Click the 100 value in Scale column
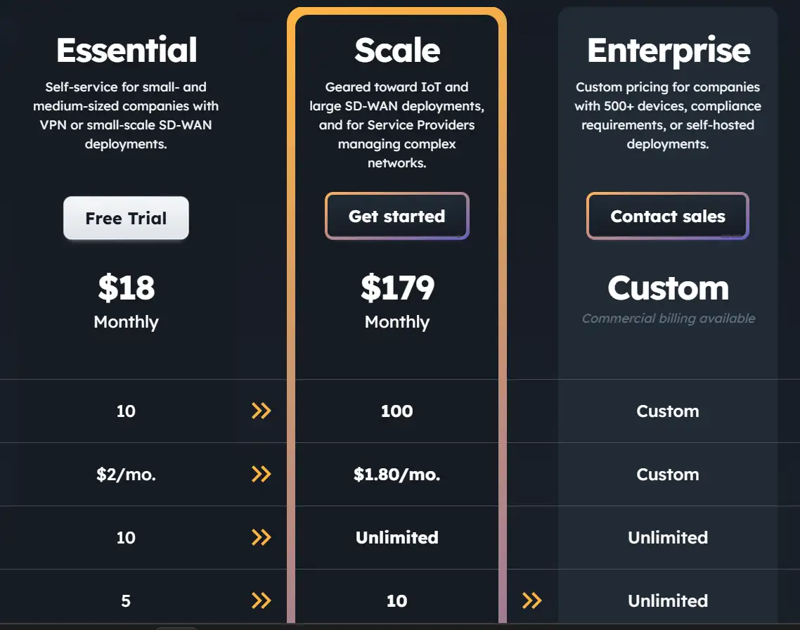 click(x=397, y=411)
